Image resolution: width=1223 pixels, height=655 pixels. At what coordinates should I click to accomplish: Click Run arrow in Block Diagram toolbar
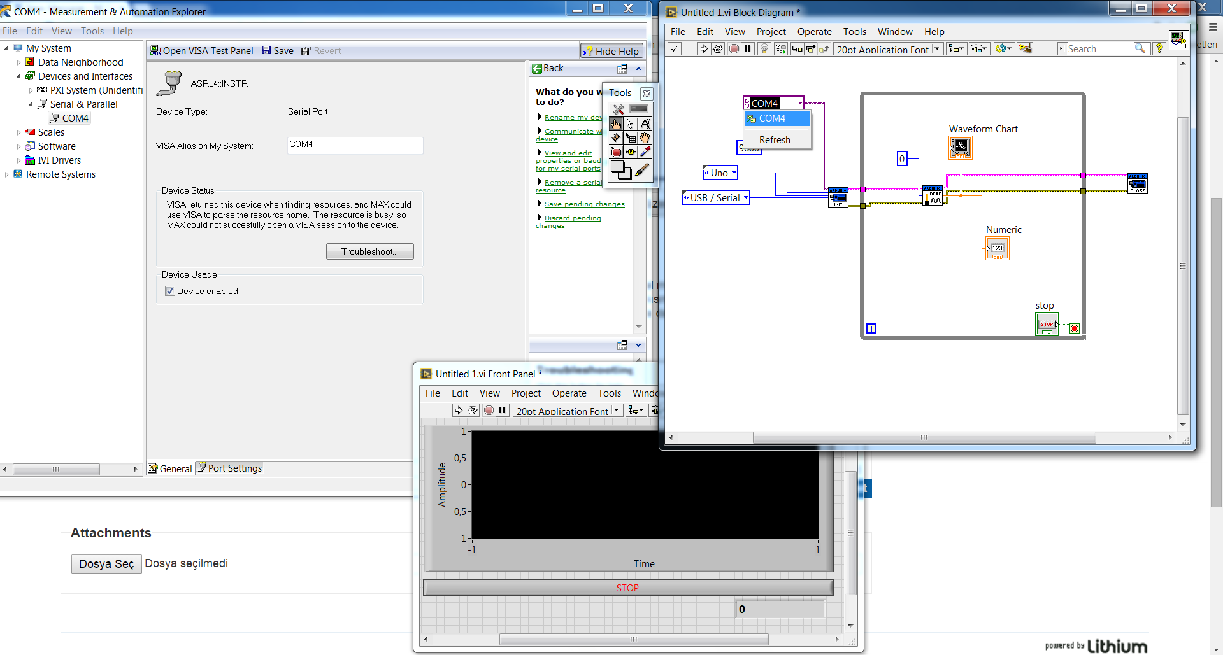(x=703, y=49)
